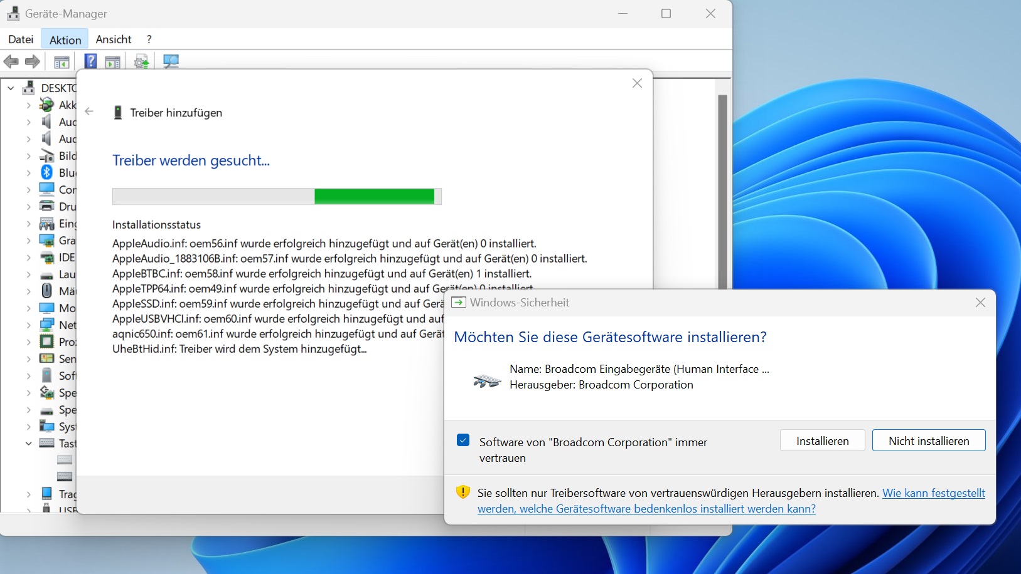1021x574 pixels.
Task: Select the graphics card icon next to Gra
Action: pyautogui.click(x=46, y=240)
